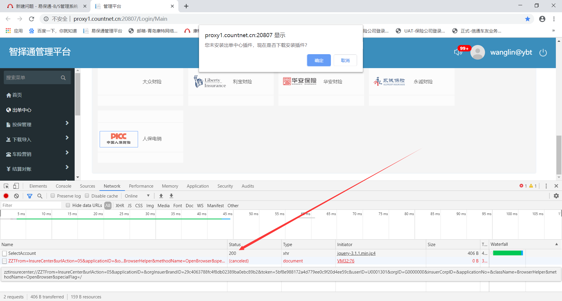
Task: Expand the 投保管理 sidebar menu
Action: pyautogui.click(x=37, y=124)
